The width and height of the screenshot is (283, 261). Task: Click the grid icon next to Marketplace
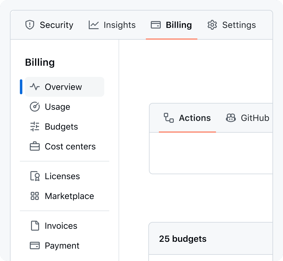(35, 196)
